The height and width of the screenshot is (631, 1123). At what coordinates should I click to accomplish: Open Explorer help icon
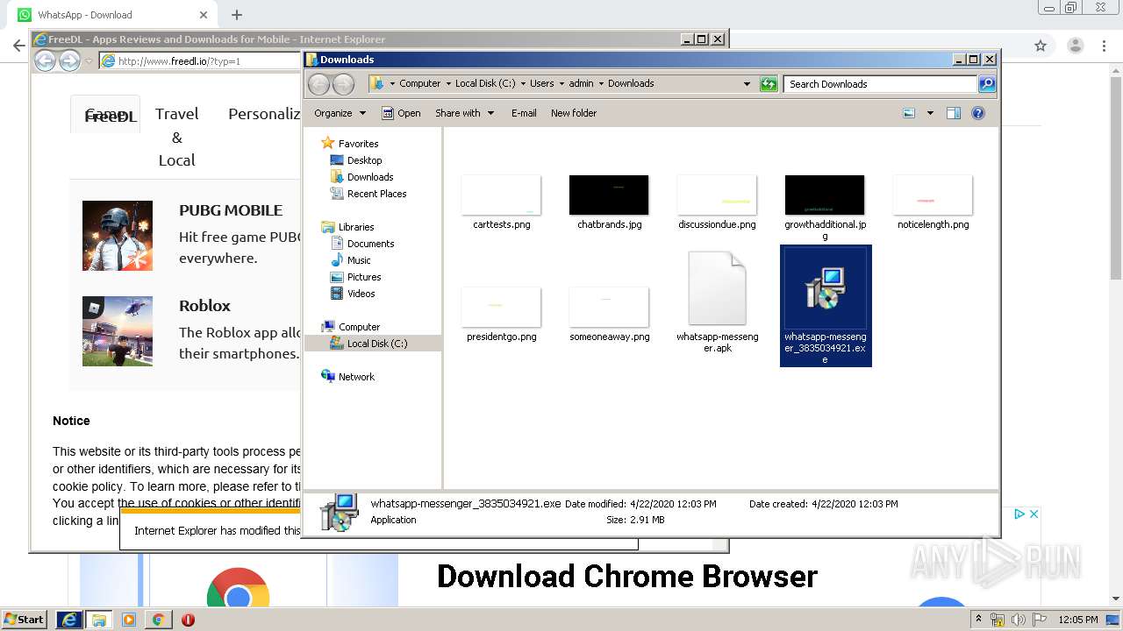[x=978, y=113]
